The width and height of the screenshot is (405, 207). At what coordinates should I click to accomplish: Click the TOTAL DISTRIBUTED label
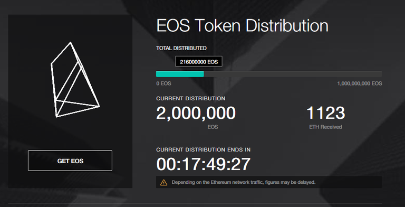click(181, 48)
